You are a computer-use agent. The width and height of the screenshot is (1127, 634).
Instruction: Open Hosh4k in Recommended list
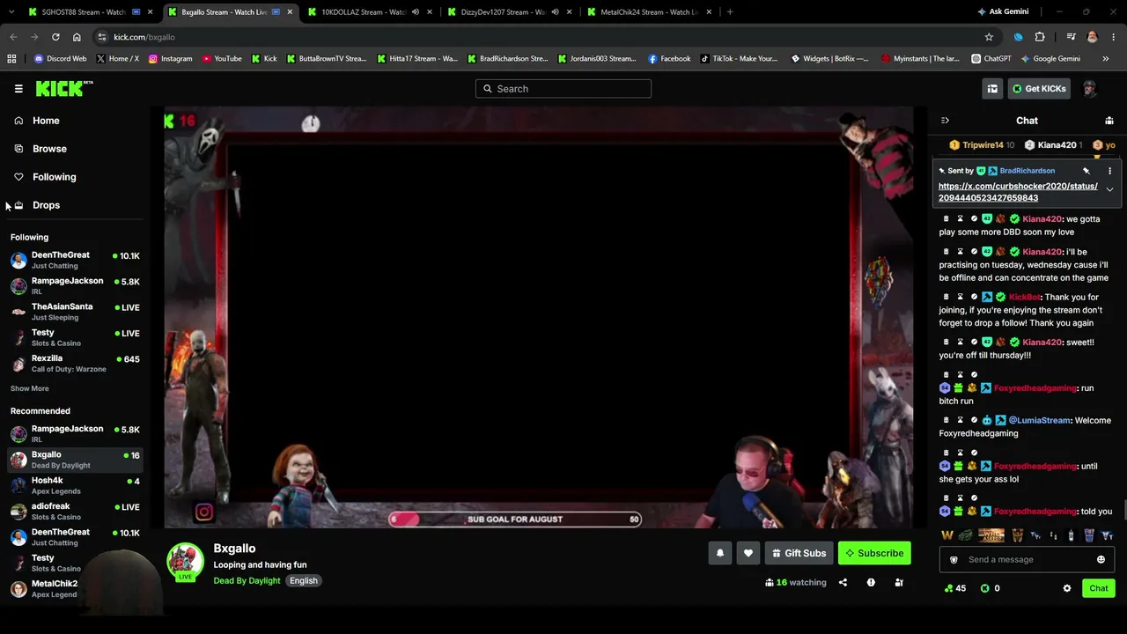pyautogui.click(x=75, y=485)
